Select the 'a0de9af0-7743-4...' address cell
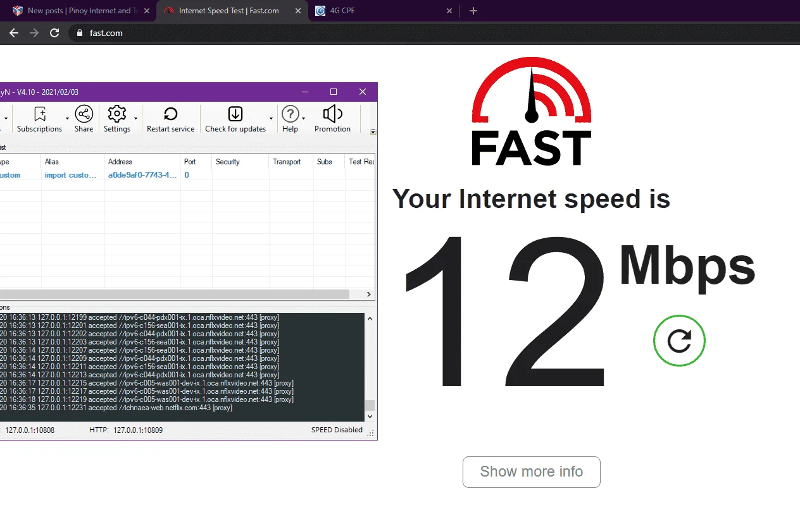Image resolution: width=800 pixels, height=505 pixels. 142,175
